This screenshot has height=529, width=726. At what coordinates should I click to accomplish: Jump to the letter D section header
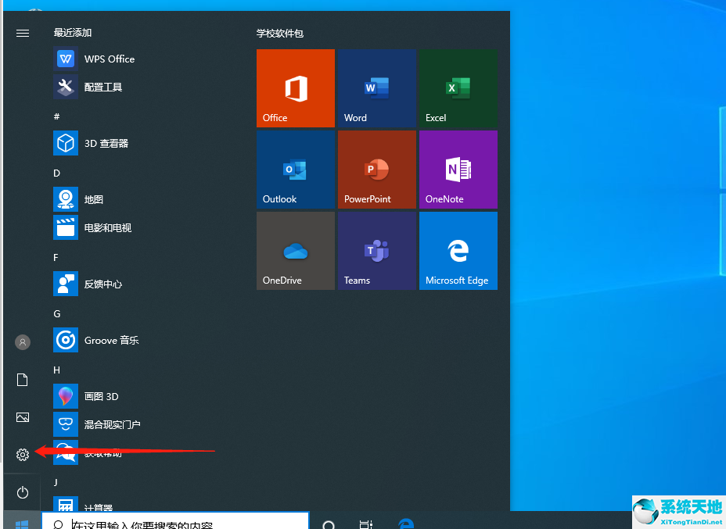point(56,173)
